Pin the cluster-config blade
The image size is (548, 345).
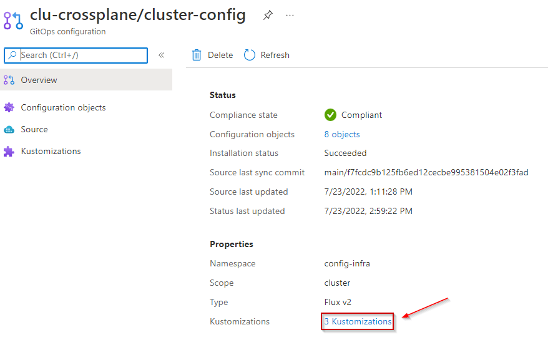[x=268, y=16]
